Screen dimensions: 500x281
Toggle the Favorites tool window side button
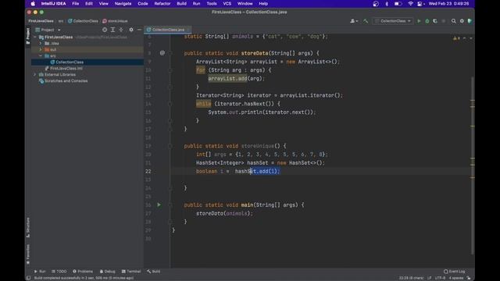tap(28, 254)
